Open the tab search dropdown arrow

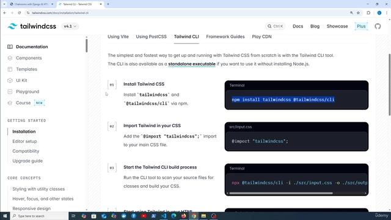pos(4,4)
